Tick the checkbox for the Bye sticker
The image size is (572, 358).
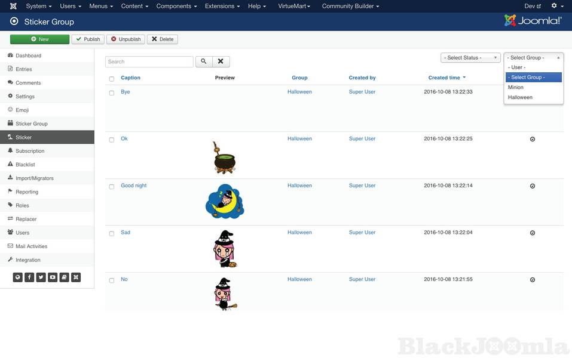coord(112,93)
